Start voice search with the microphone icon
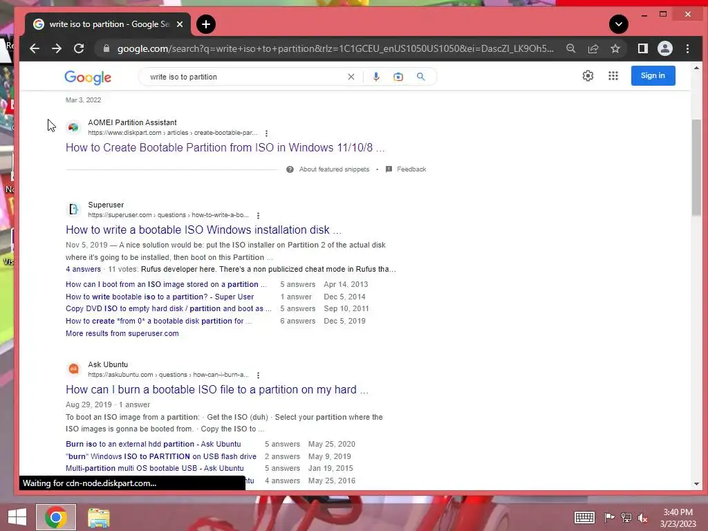 [376, 77]
